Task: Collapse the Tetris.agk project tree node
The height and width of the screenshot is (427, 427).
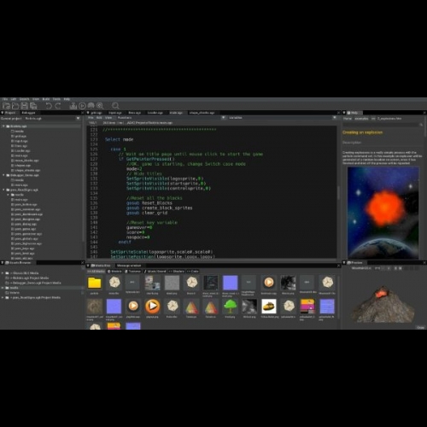Action: click(x=3, y=126)
